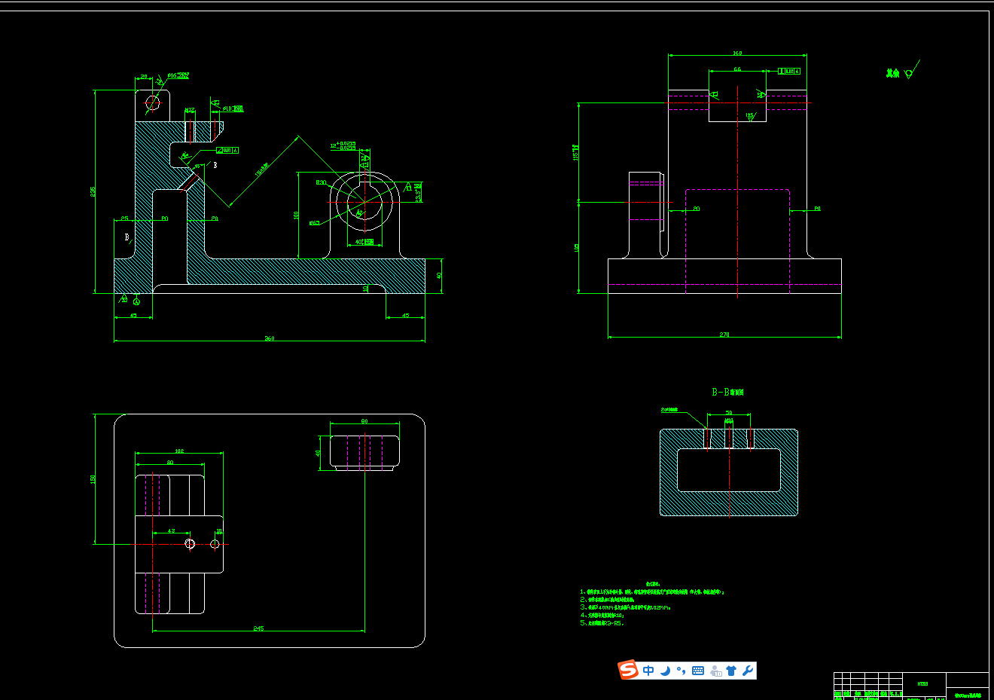Screen dimensions: 994x700
Task: Select the 108 dimension in the plan view
Action: click(179, 451)
